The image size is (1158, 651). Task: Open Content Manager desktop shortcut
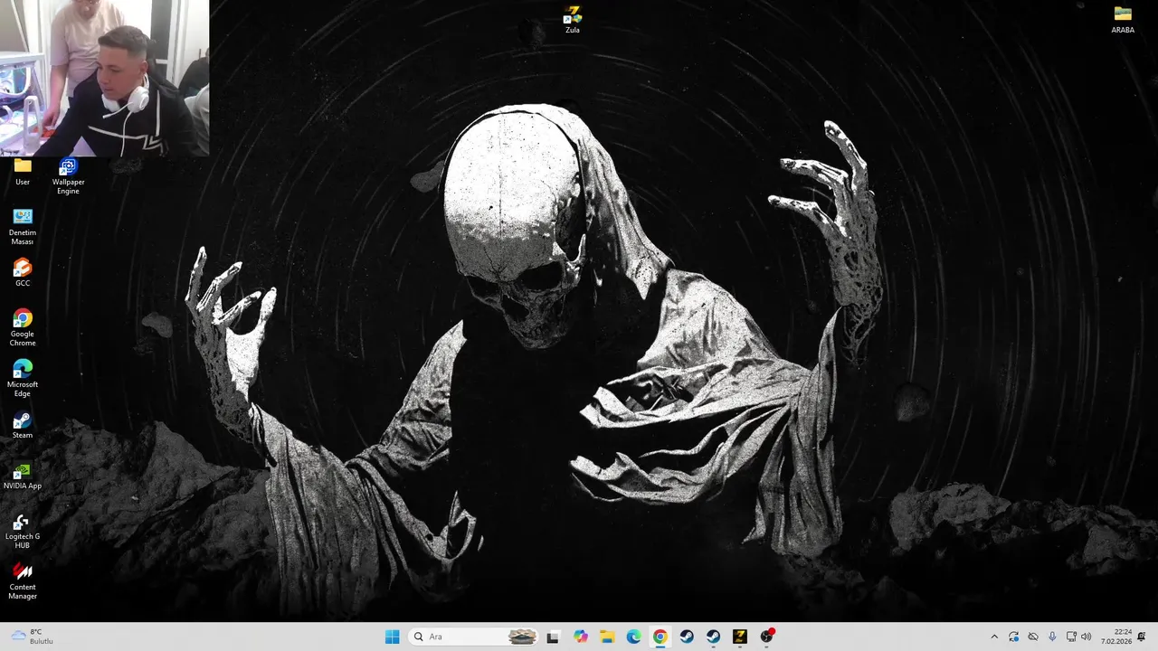coord(23,580)
